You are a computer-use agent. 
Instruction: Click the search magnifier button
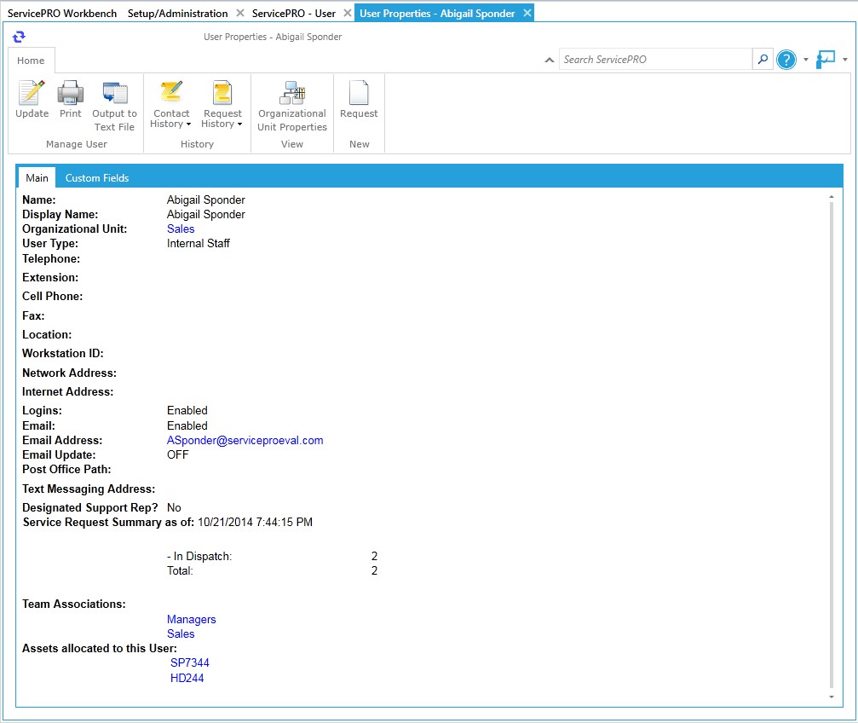(x=763, y=60)
